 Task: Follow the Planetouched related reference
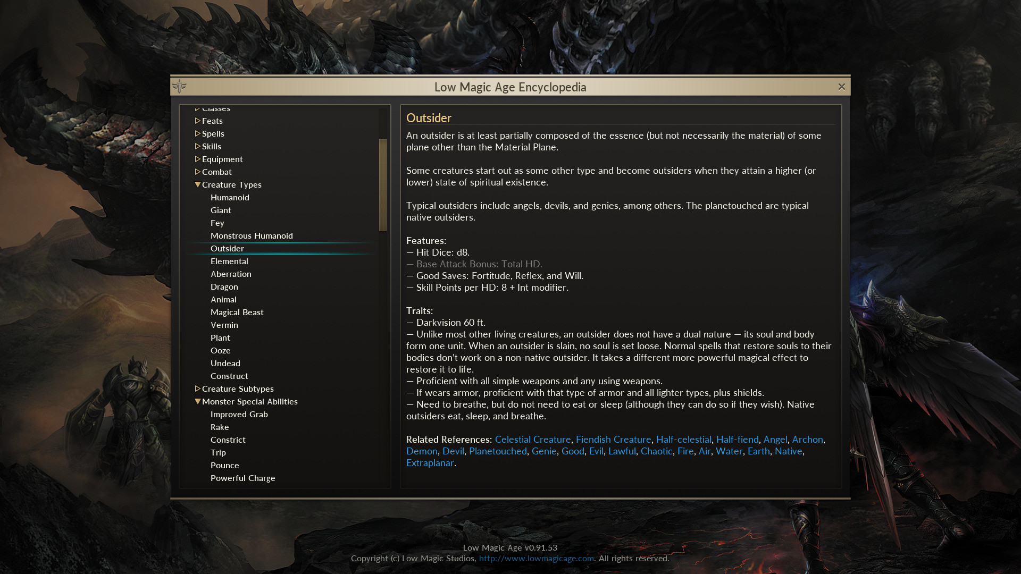point(497,451)
